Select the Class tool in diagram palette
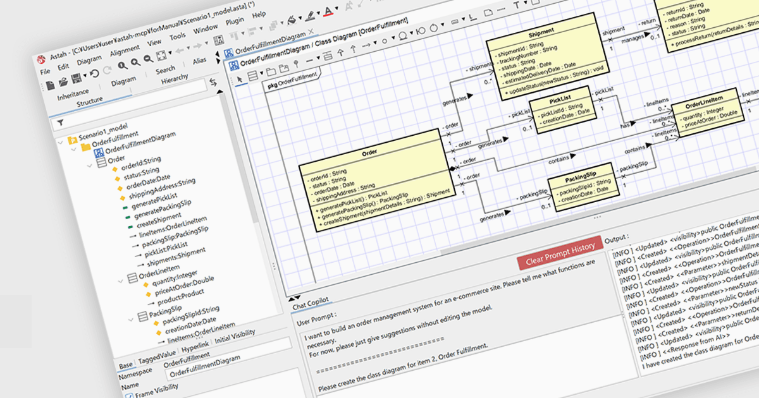This screenshot has height=398, width=759. (253, 76)
